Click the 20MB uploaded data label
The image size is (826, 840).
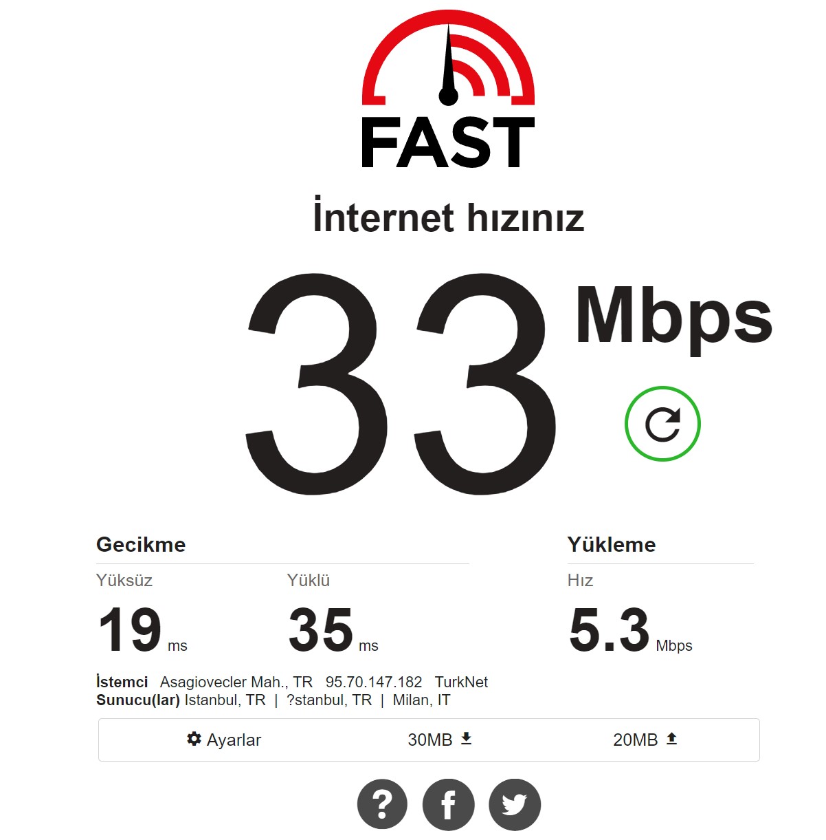click(636, 740)
